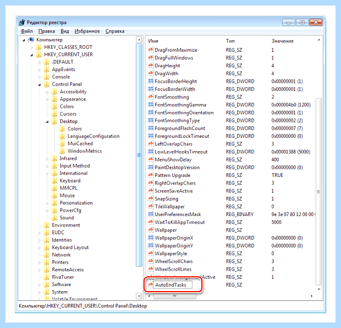The height and width of the screenshot is (328, 341).
Task: Click the values pane horizontal scrollbar thumb
Action: pyautogui.click(x=174, y=296)
